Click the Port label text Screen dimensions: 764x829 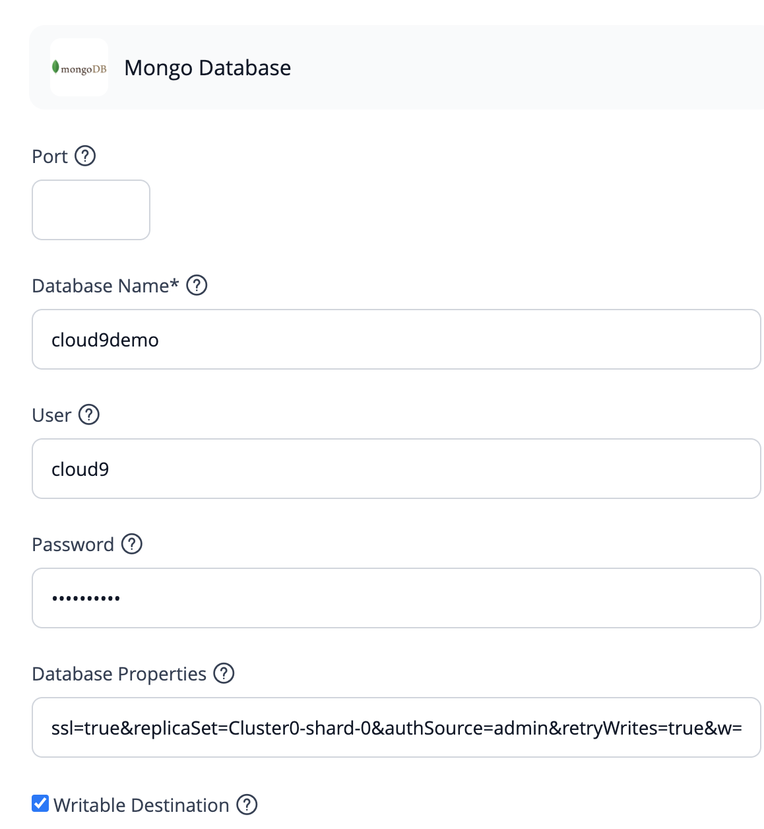point(49,156)
